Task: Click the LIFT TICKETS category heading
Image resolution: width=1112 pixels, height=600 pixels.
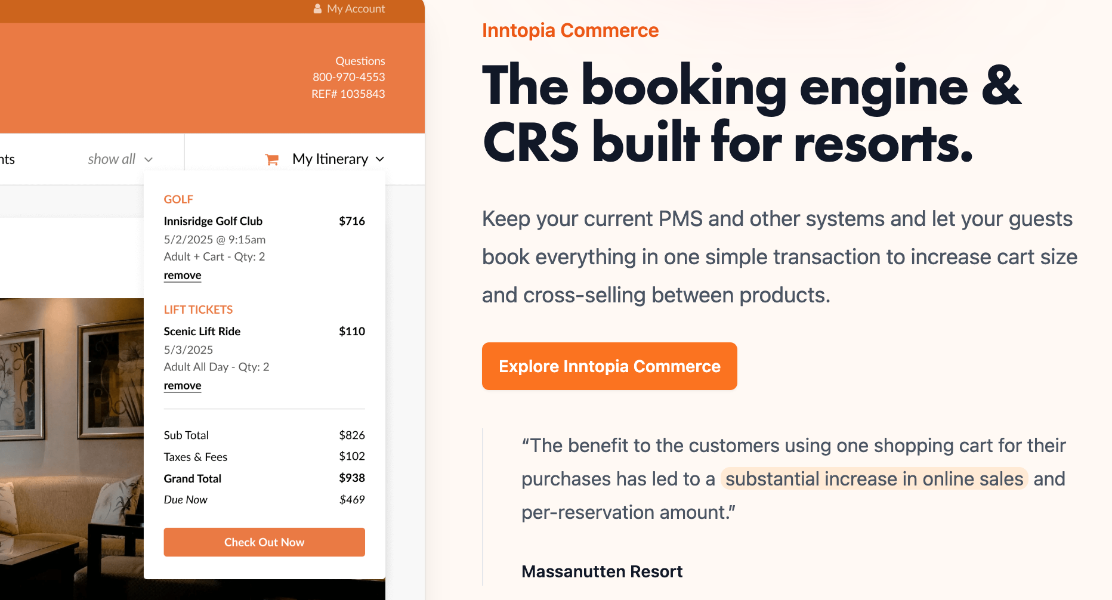Action: tap(198, 310)
